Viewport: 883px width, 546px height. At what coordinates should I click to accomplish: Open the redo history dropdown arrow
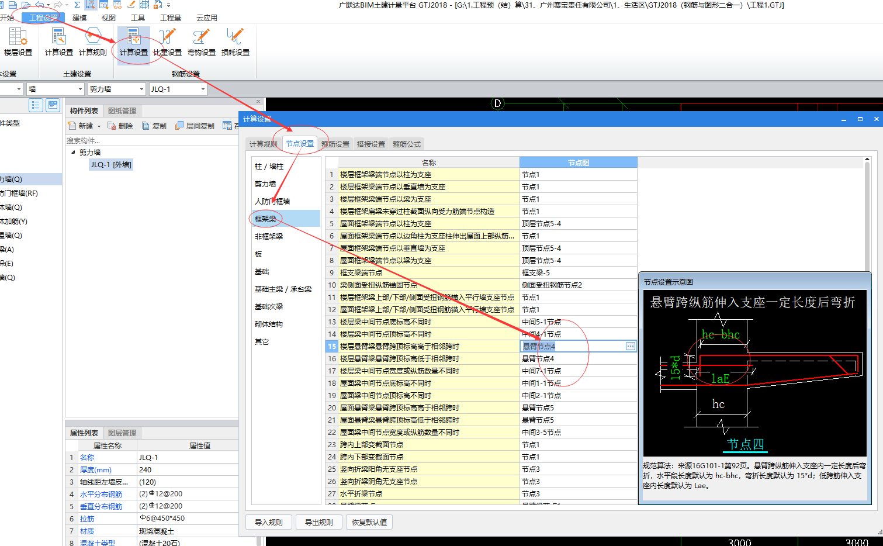tap(67, 5)
